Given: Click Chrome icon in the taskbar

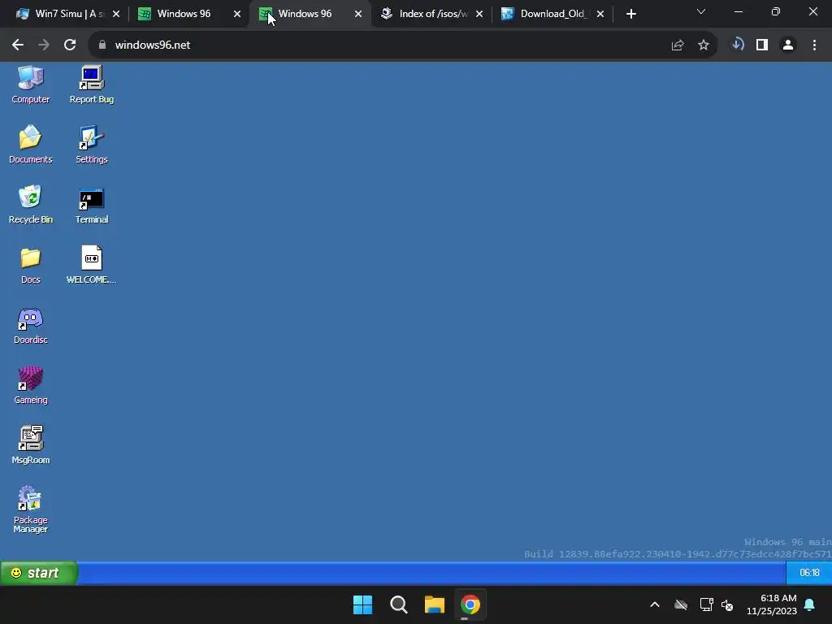Looking at the screenshot, I should click(x=470, y=604).
